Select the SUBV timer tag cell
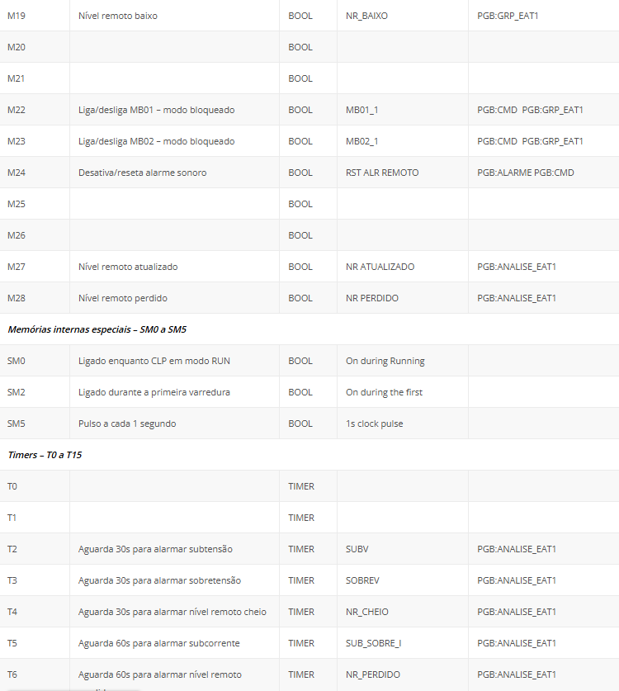This screenshot has height=691, width=619. coord(357,549)
